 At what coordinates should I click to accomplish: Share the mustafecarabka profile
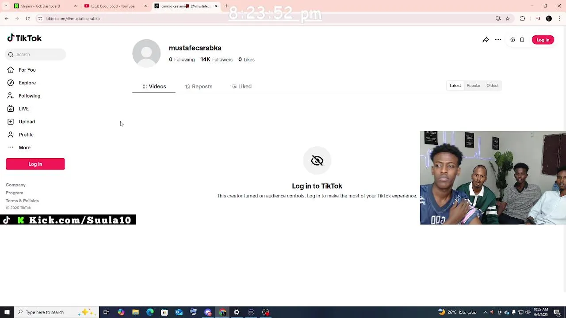coord(486,40)
